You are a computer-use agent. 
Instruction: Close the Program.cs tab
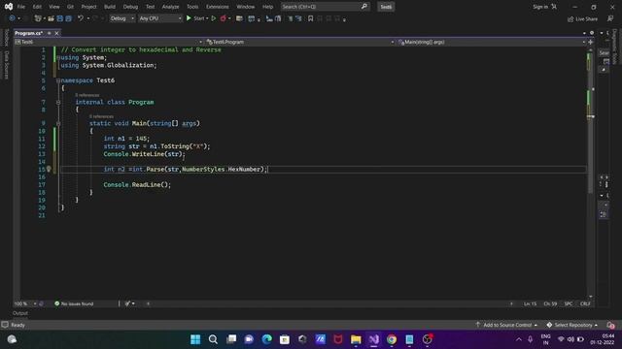tap(56, 33)
